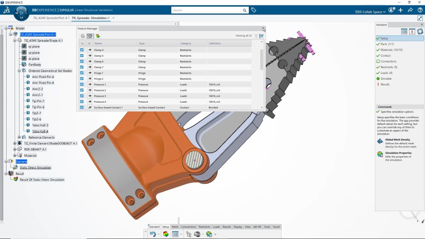Click the grey shape render icon in action bar
The width and height of the screenshot is (425, 239).
click(197, 234)
